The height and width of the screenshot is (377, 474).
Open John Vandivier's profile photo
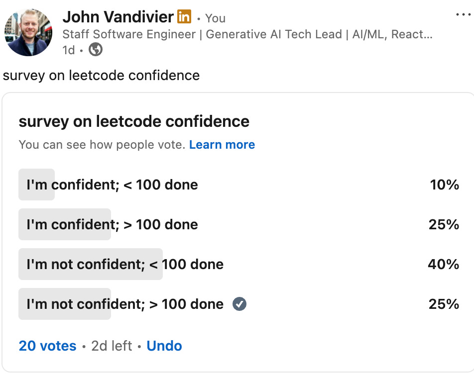(x=28, y=32)
